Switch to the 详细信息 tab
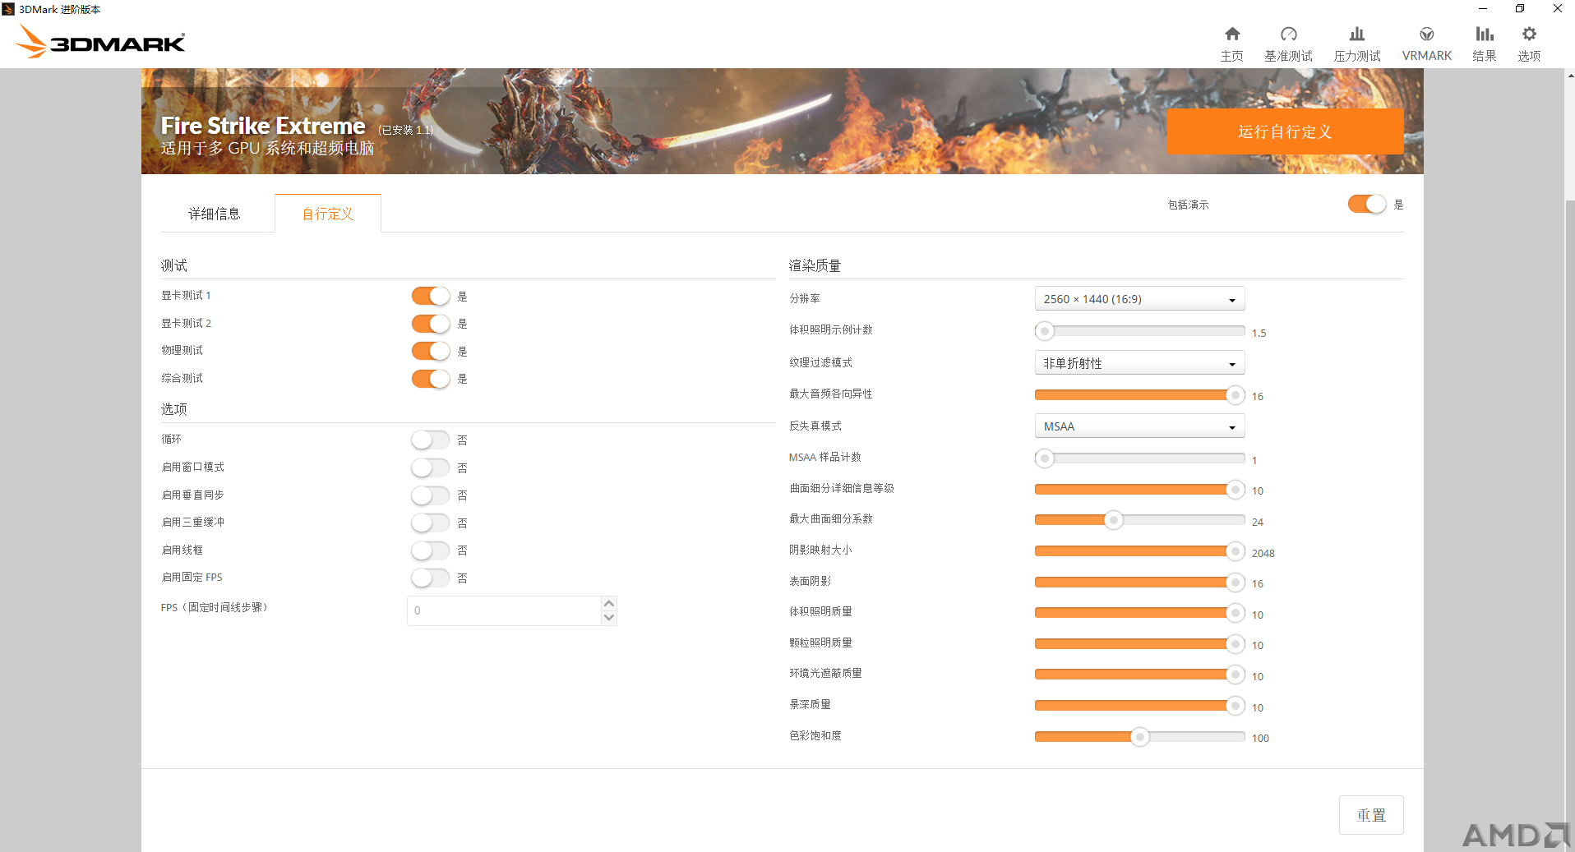This screenshot has height=852, width=1575. 215,214
